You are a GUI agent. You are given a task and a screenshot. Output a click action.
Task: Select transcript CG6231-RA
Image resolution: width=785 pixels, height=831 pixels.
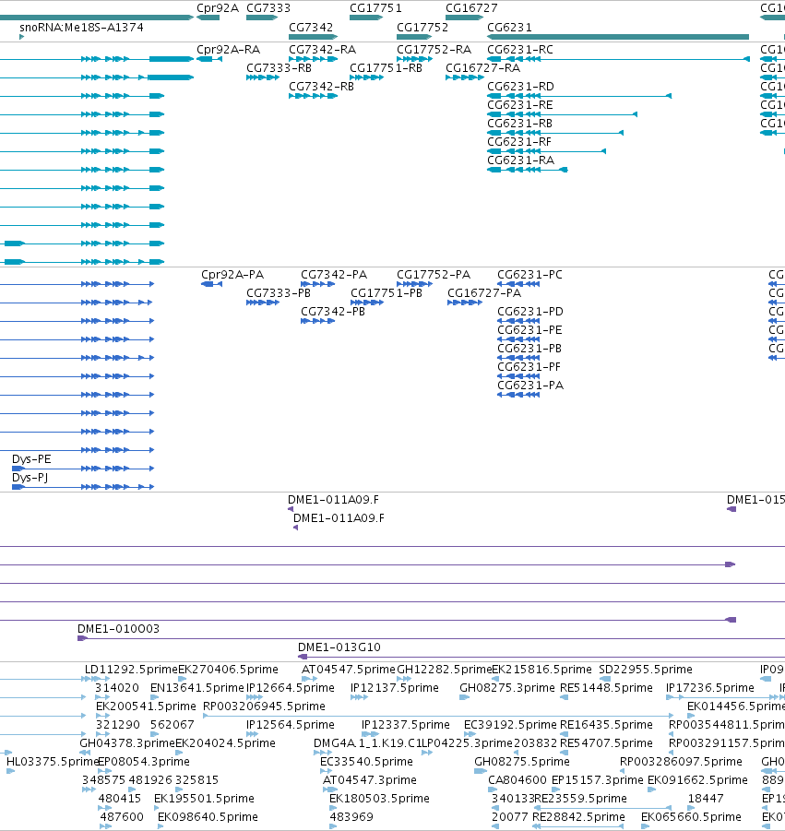pyautogui.click(x=520, y=160)
